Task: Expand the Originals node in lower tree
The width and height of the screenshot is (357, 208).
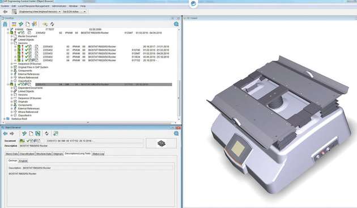Action: [11, 102]
